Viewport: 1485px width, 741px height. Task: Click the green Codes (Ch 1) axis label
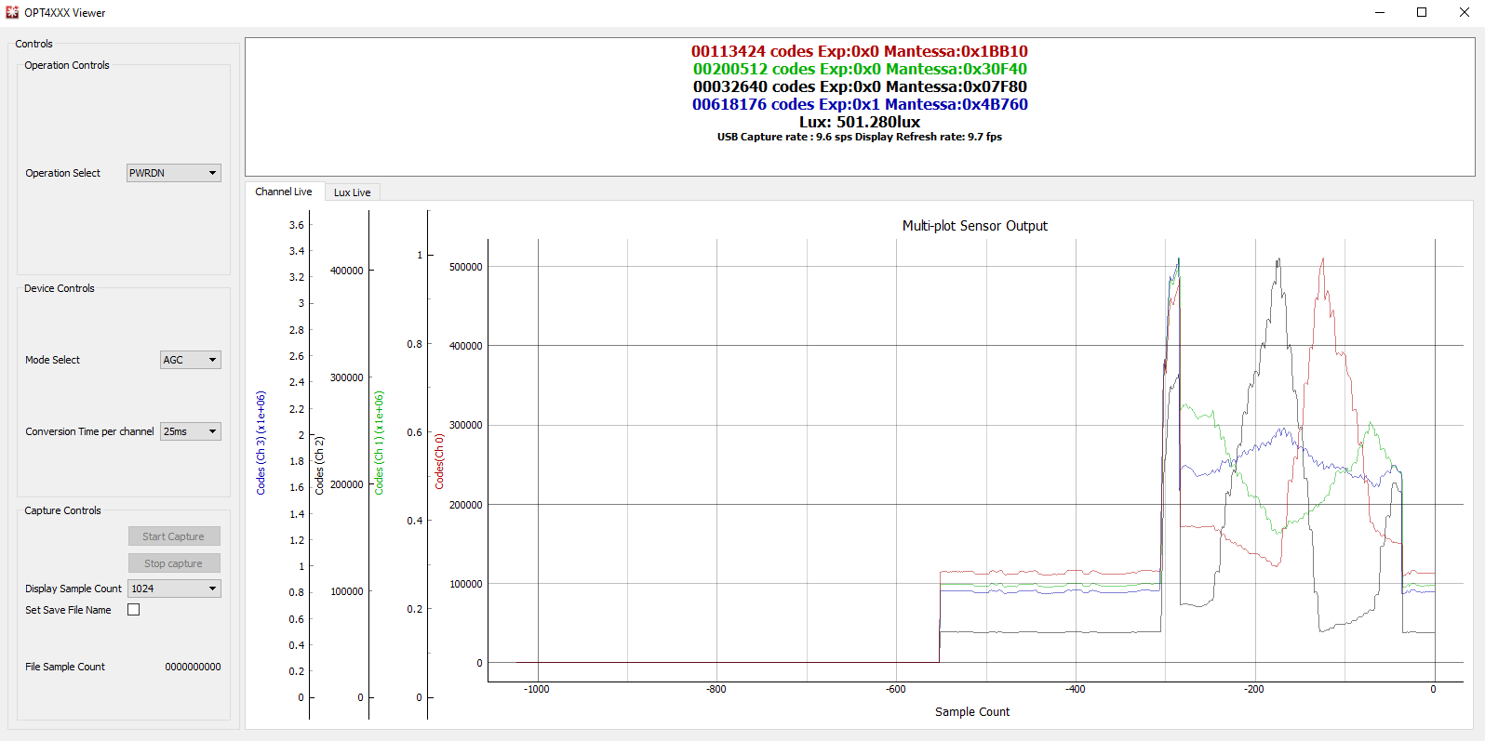(x=379, y=443)
